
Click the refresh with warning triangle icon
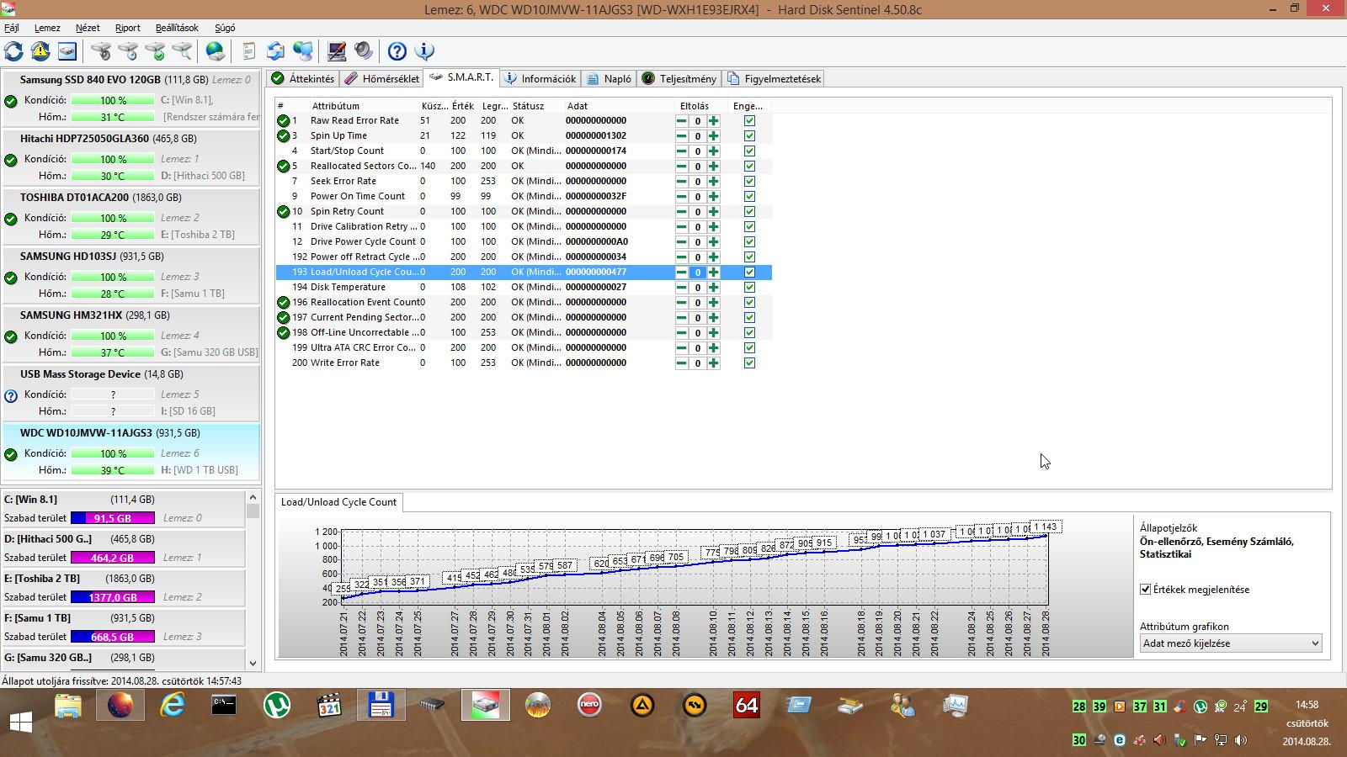(40, 51)
